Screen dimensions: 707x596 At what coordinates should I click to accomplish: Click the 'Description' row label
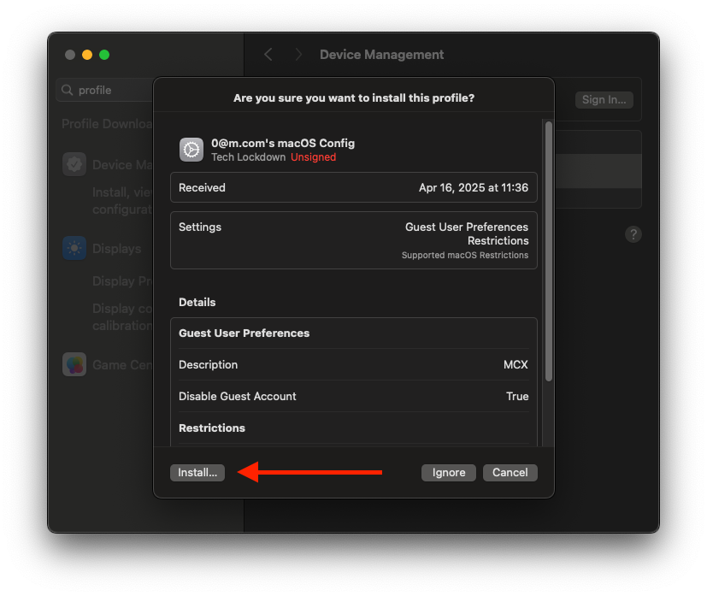209,365
